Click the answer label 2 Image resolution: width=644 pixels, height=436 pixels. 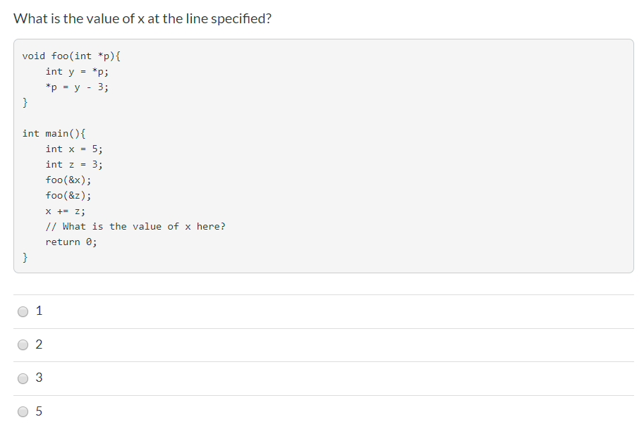(x=38, y=344)
